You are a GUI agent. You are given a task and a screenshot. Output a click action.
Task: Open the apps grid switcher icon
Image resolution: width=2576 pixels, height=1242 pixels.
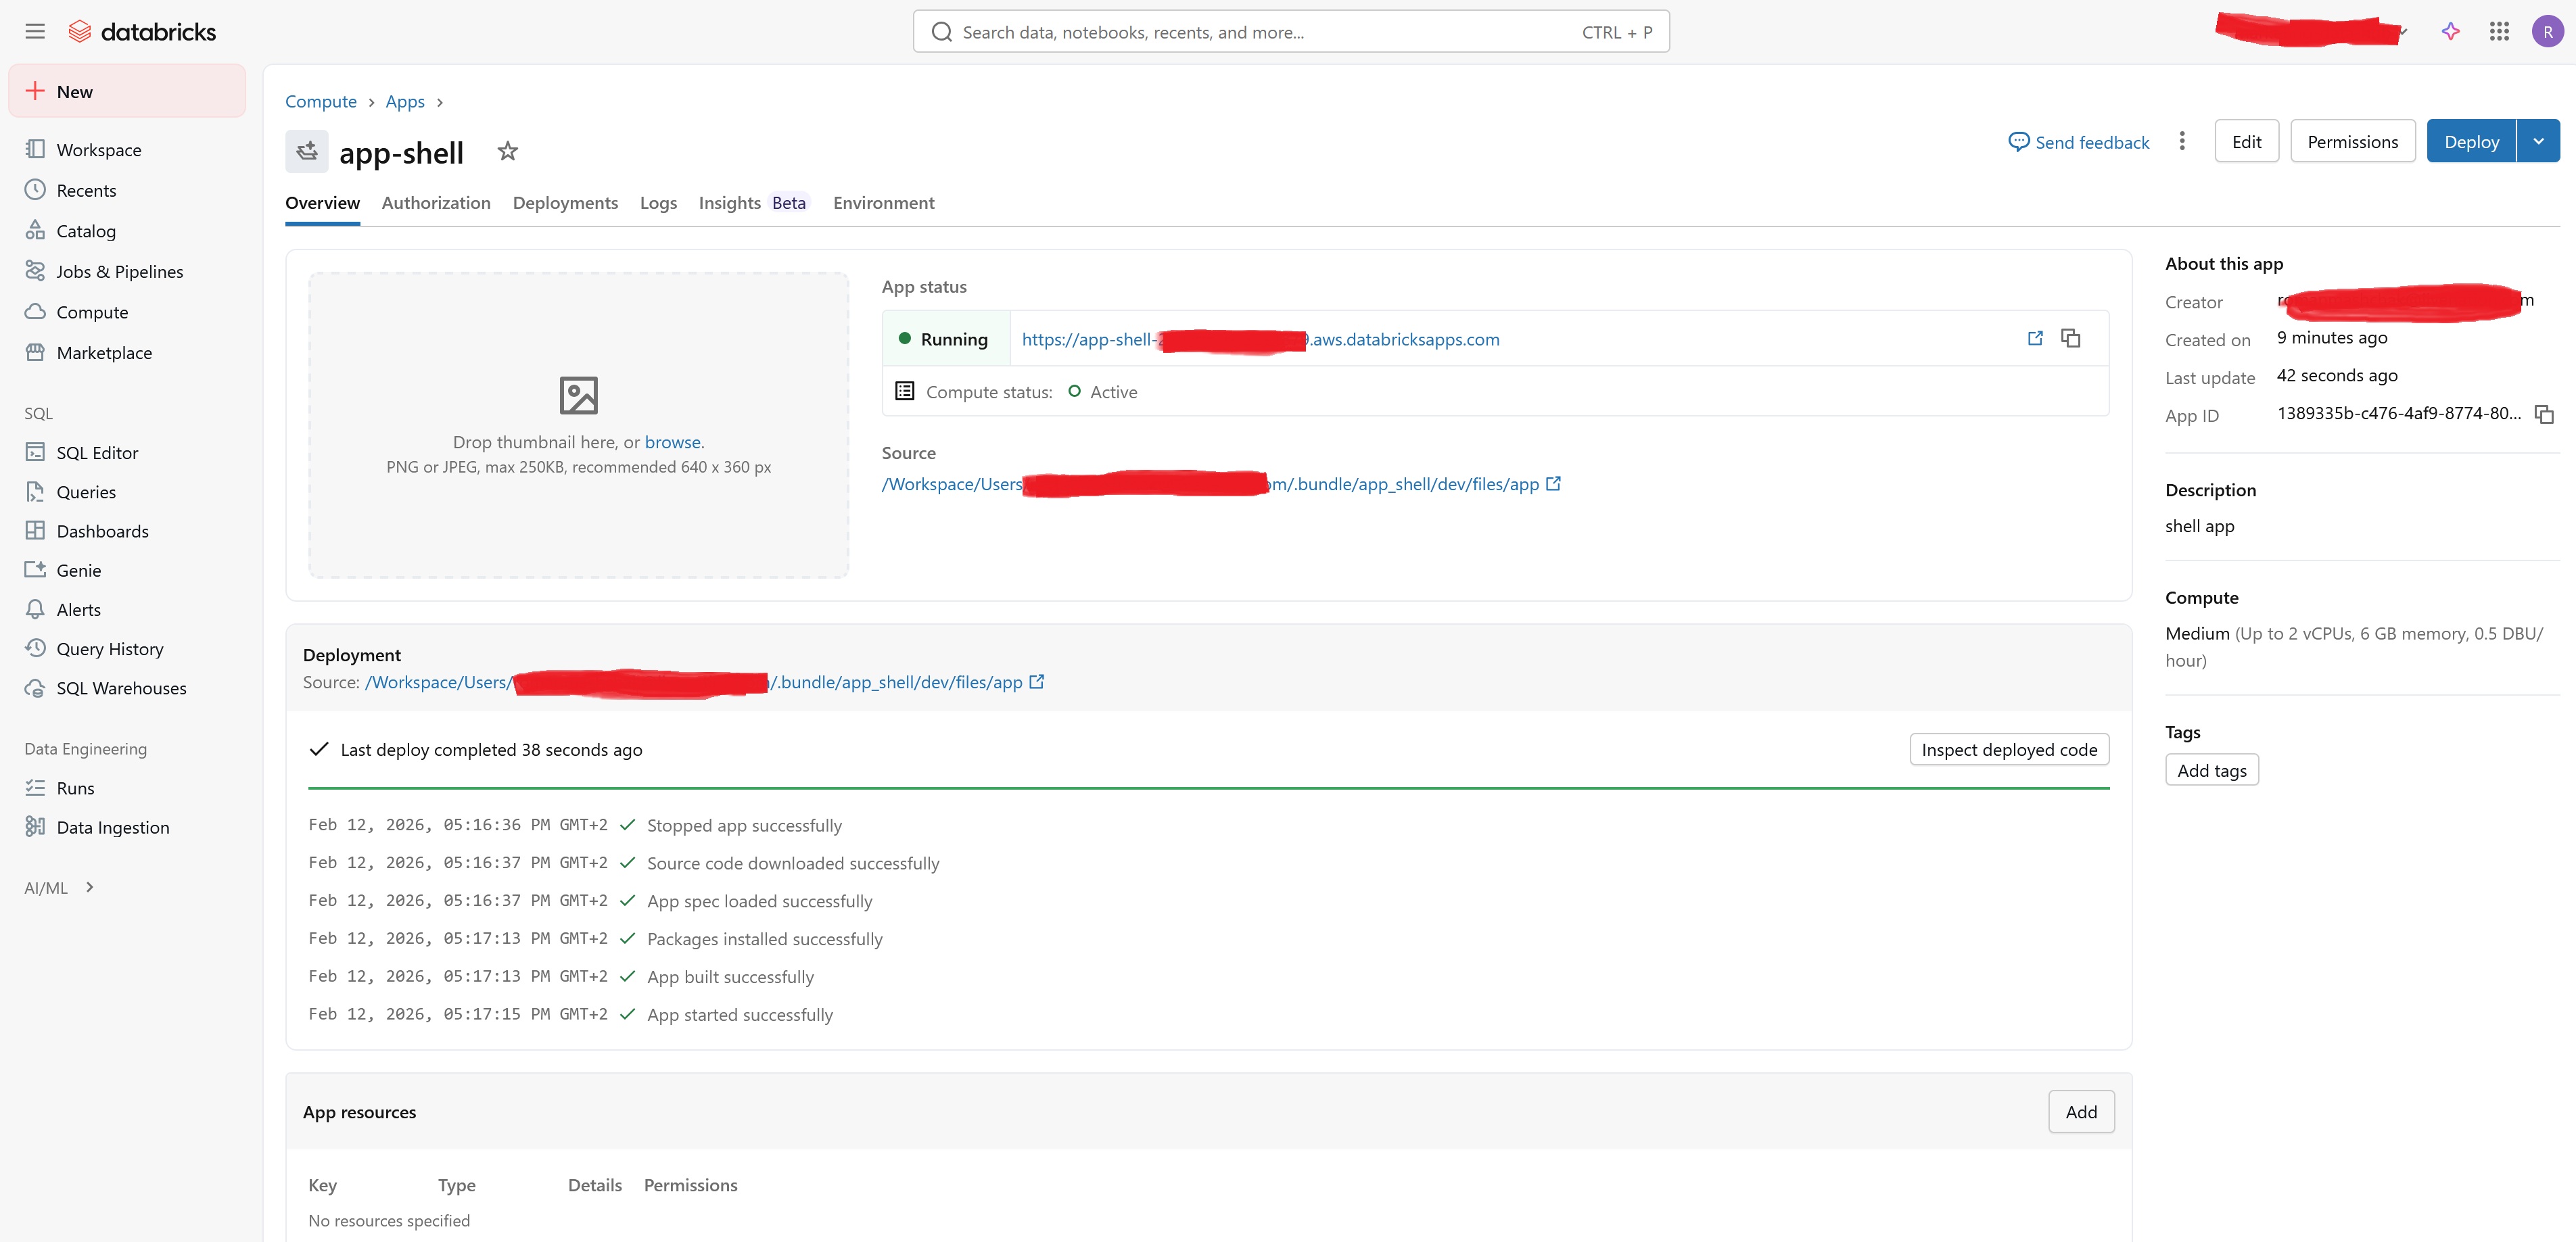(2499, 32)
